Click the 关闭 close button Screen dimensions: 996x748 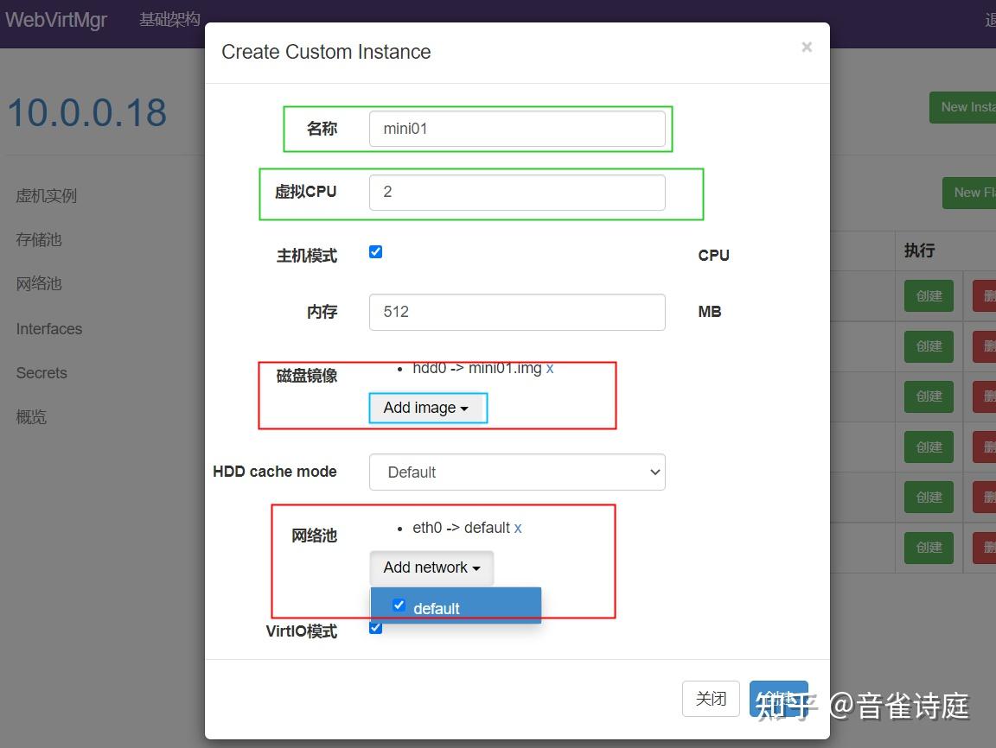point(711,698)
